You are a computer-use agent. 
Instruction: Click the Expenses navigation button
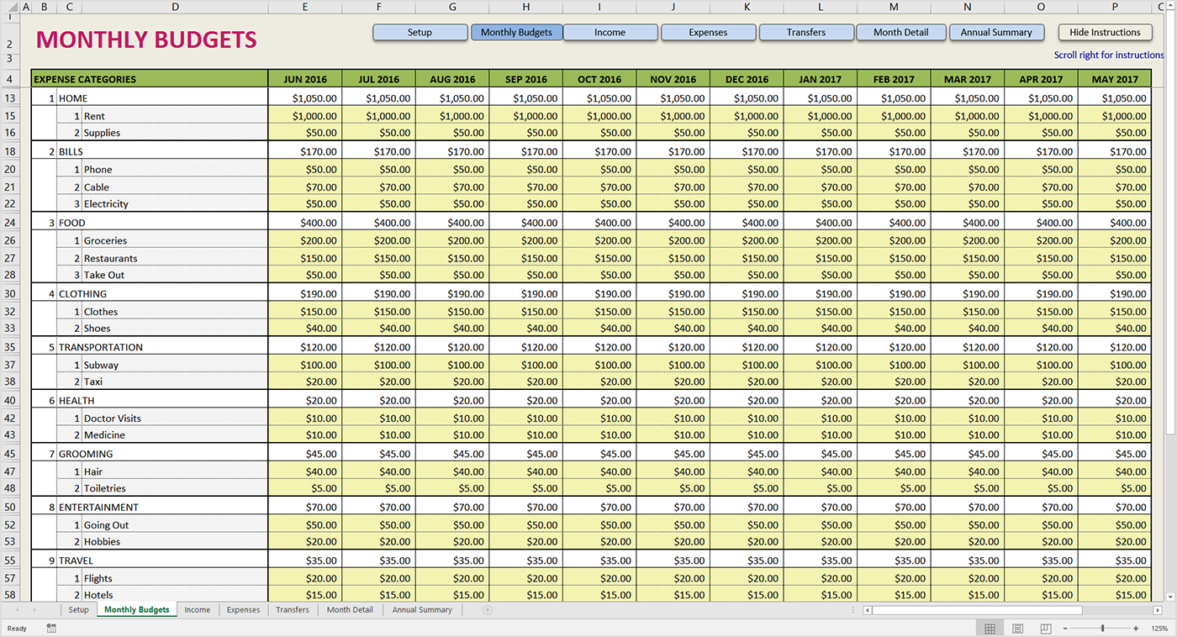pyautogui.click(x=708, y=33)
